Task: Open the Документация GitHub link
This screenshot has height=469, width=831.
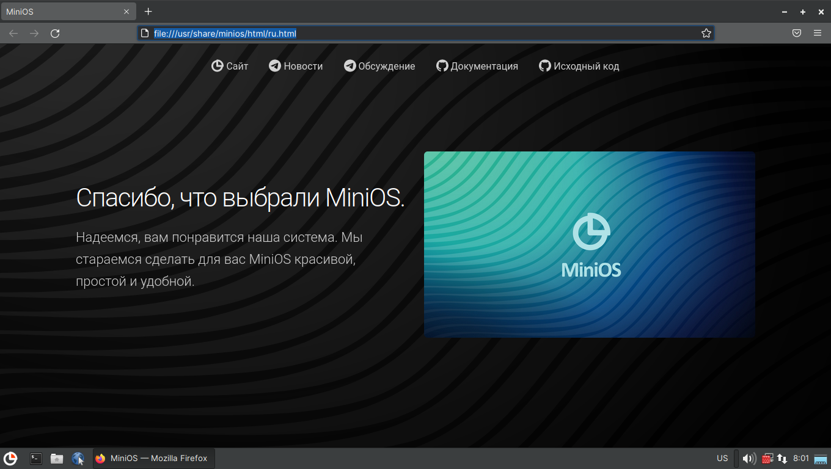Action: 477,66
